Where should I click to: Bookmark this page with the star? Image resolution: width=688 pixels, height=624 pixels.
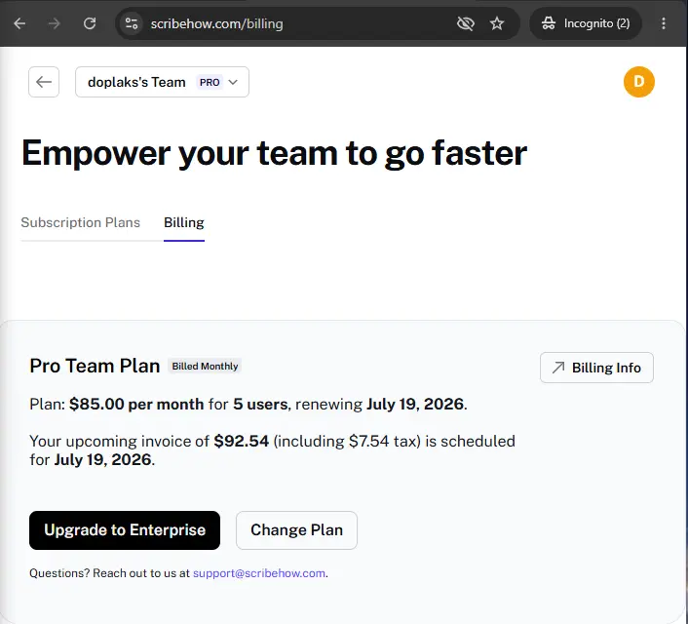(x=497, y=23)
